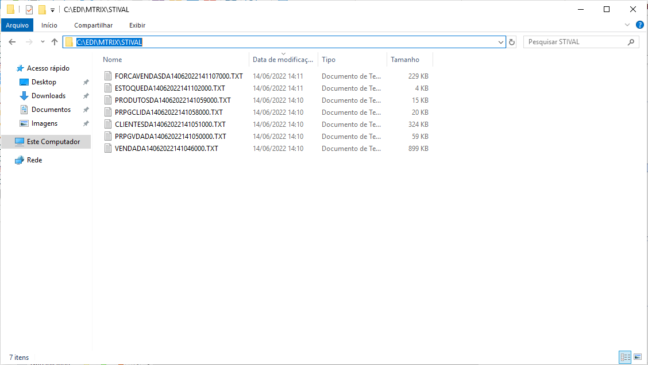
Task: Expand the address bar history dropdown
Action: tap(500, 42)
